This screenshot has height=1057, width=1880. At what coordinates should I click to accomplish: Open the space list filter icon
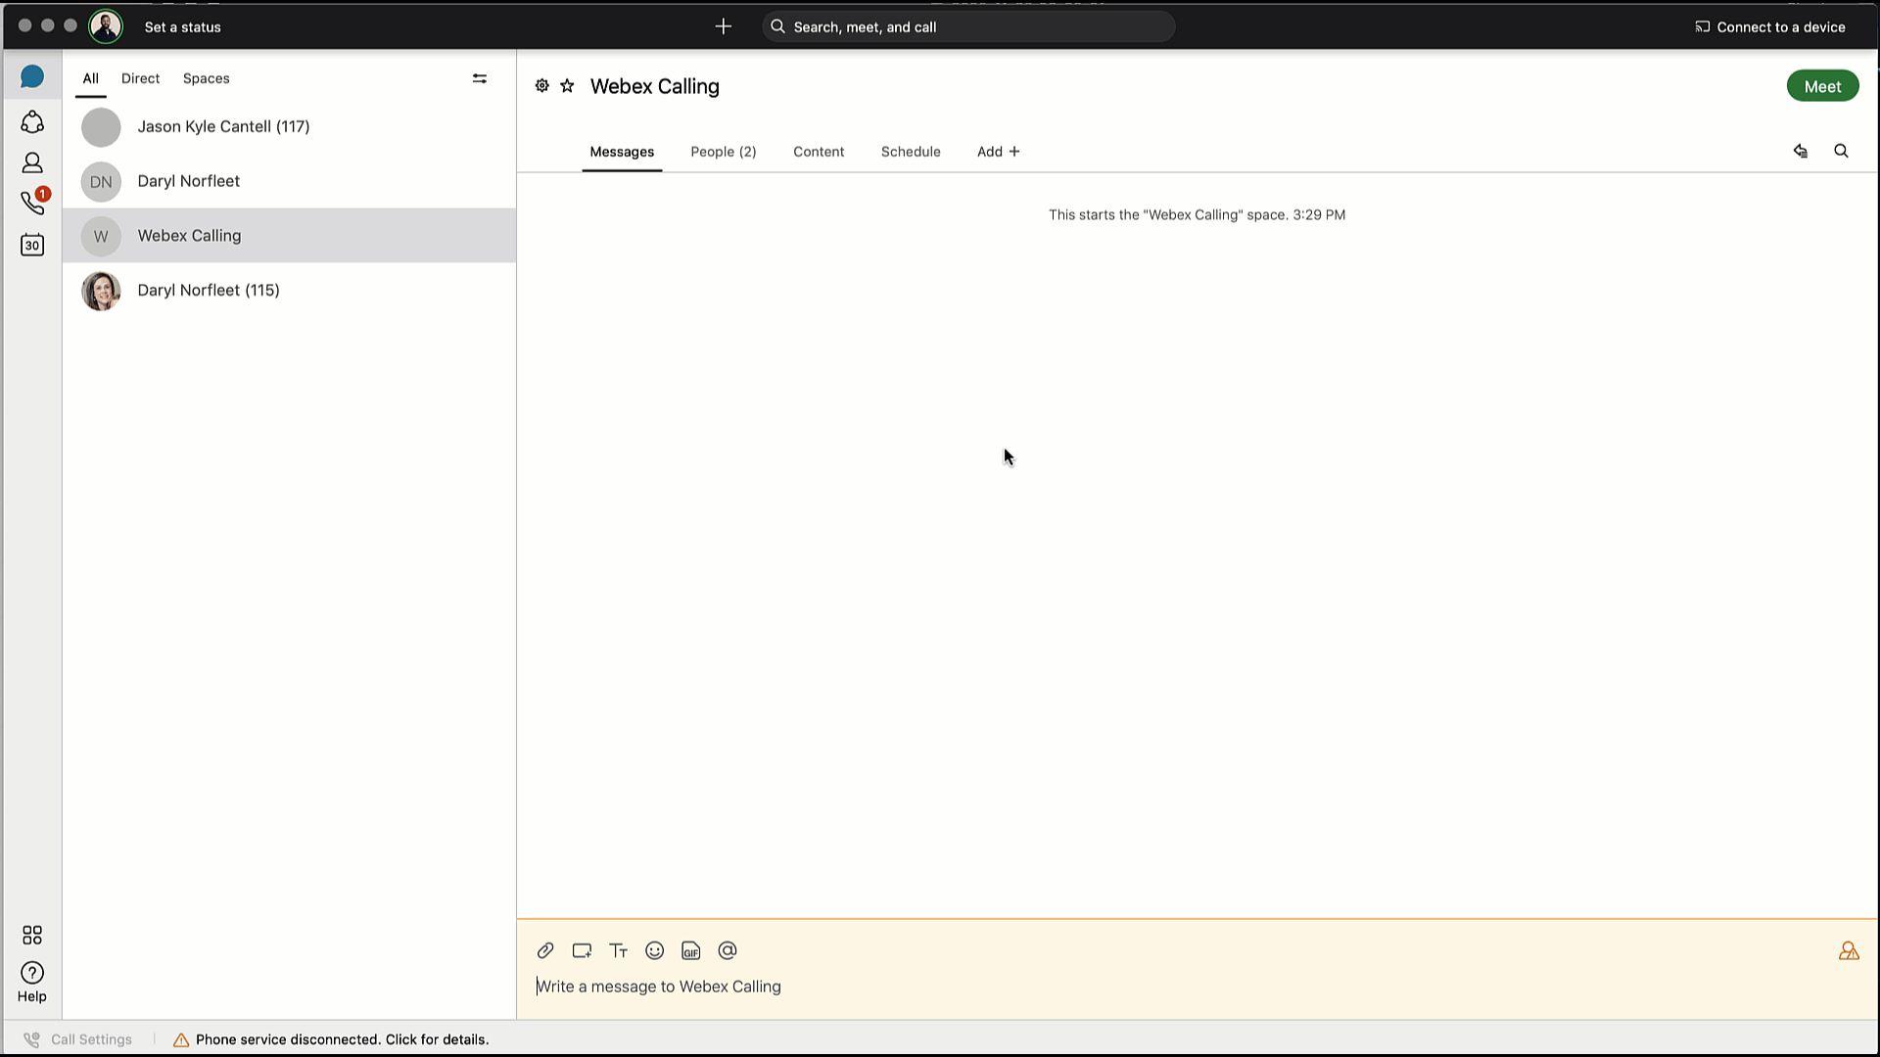480,78
